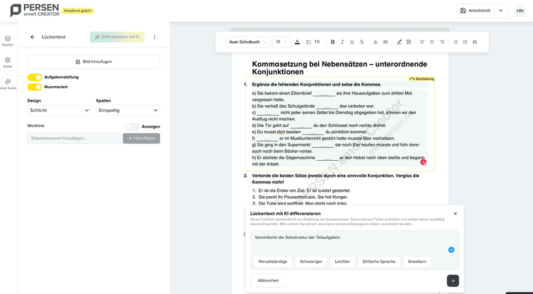Open the Struktur sidebar panel
533x294 pixels.
click(x=8, y=41)
